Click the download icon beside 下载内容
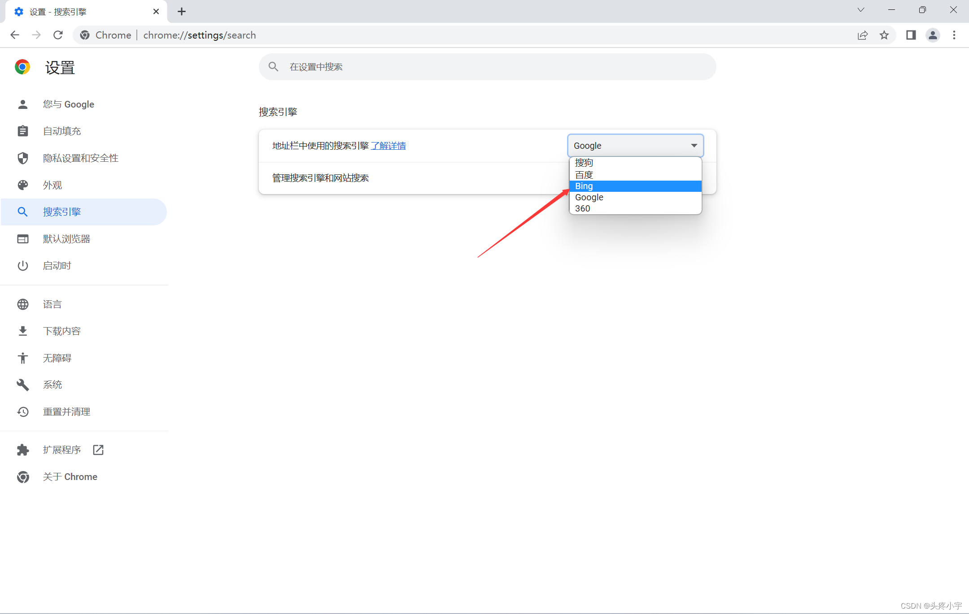Screen dimensions: 969x614 23,331
